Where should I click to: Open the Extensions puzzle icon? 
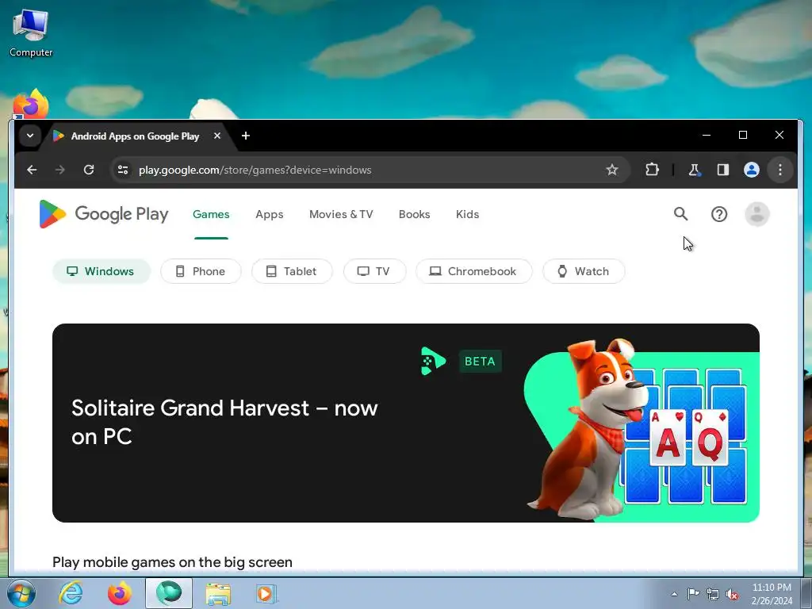[652, 170]
